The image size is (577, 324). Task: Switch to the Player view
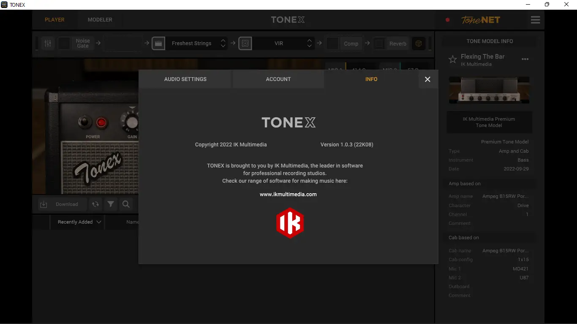[54, 20]
